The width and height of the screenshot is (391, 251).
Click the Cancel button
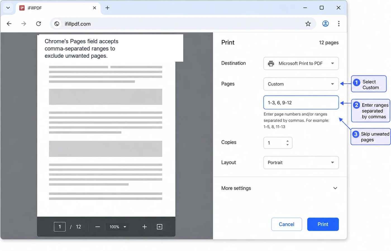287,224
